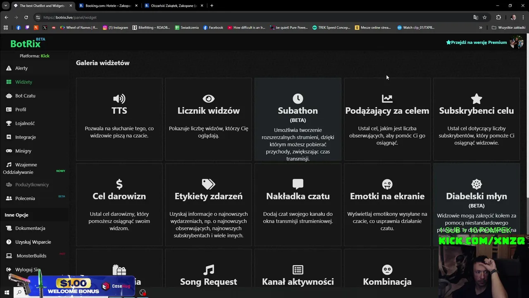Open the Chrome apps grid in bookmarks bar
The image size is (529, 298).
(6, 27)
